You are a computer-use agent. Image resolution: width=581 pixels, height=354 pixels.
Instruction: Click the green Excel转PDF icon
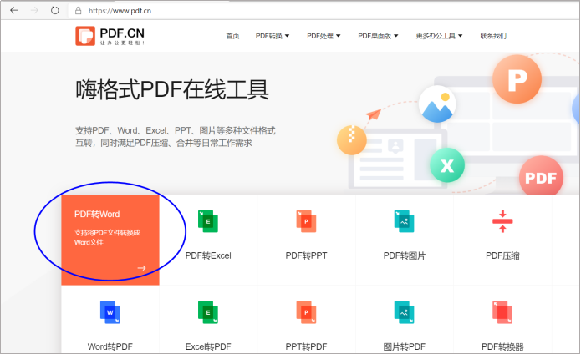208,312
